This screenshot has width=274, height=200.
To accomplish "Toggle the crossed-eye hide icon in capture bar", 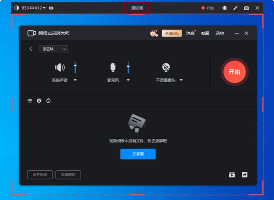I will coord(51,8).
